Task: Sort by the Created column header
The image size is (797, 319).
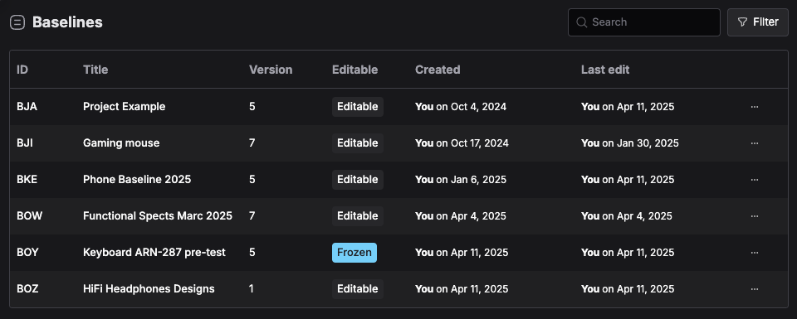Action: (438, 70)
